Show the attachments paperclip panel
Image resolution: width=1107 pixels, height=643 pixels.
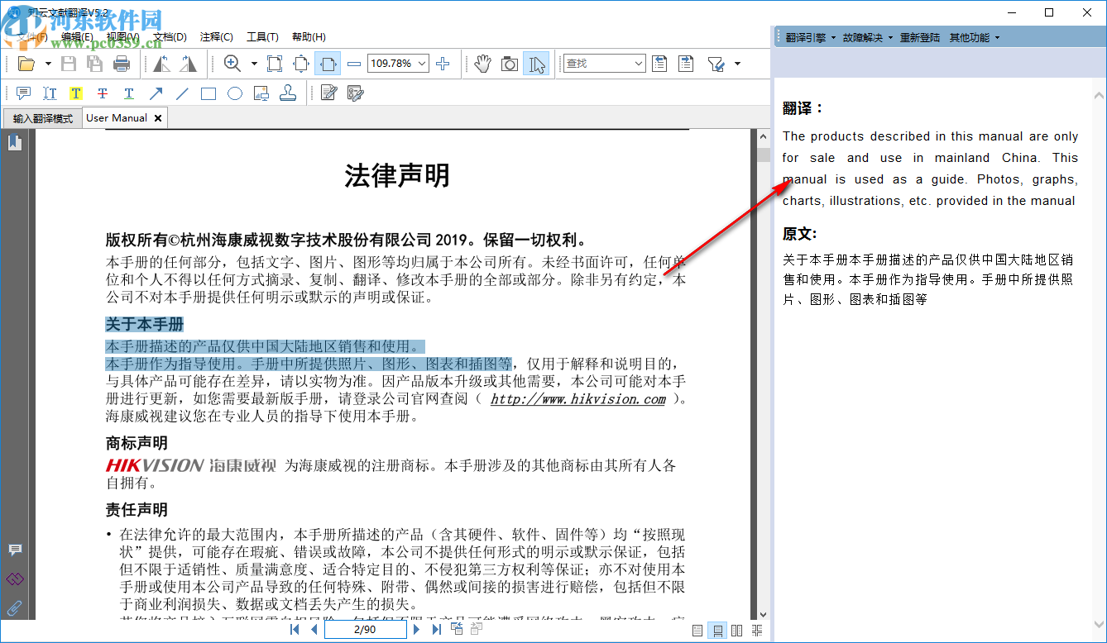click(x=15, y=607)
